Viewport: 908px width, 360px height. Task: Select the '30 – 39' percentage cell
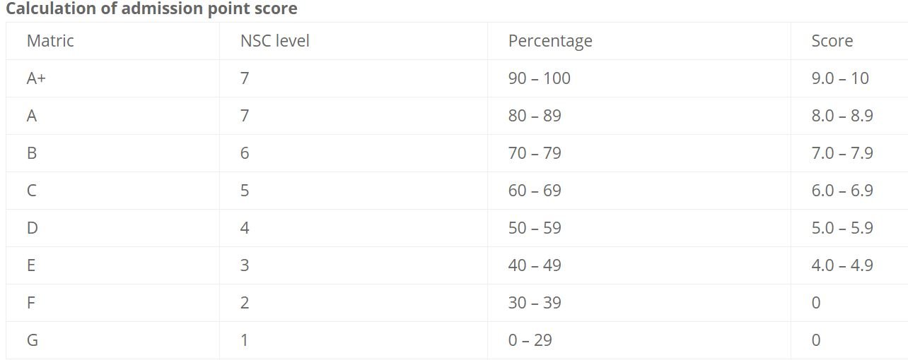pyautogui.click(x=534, y=303)
